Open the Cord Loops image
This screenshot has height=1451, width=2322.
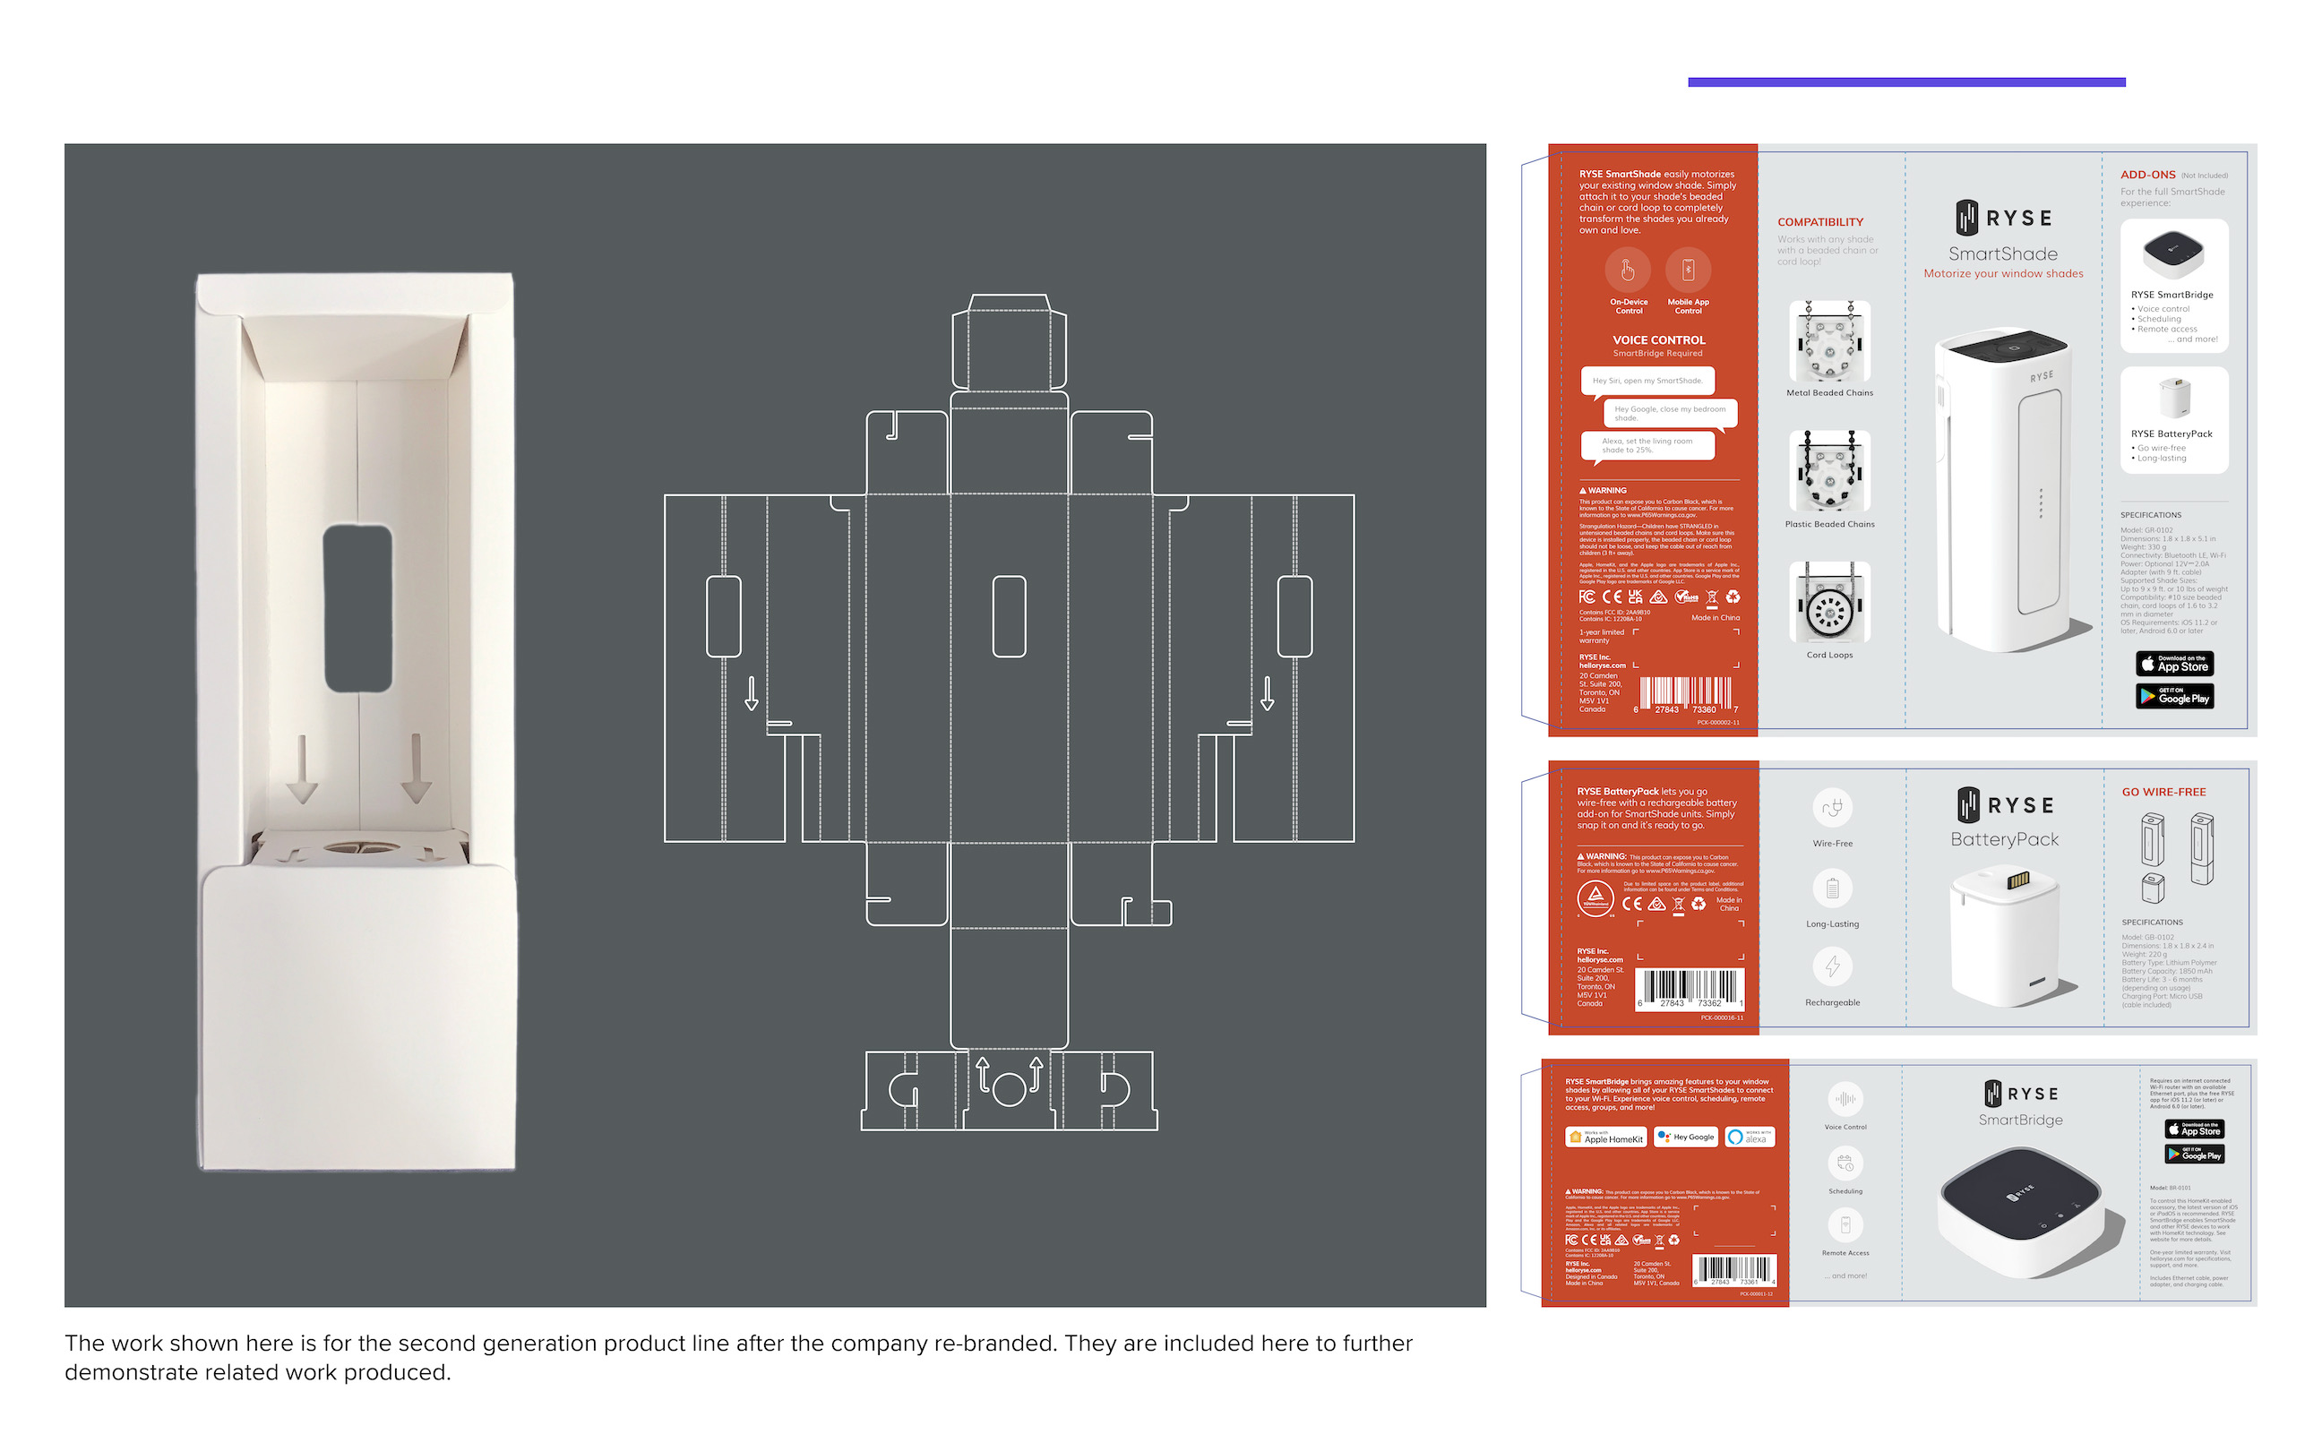point(1828,603)
